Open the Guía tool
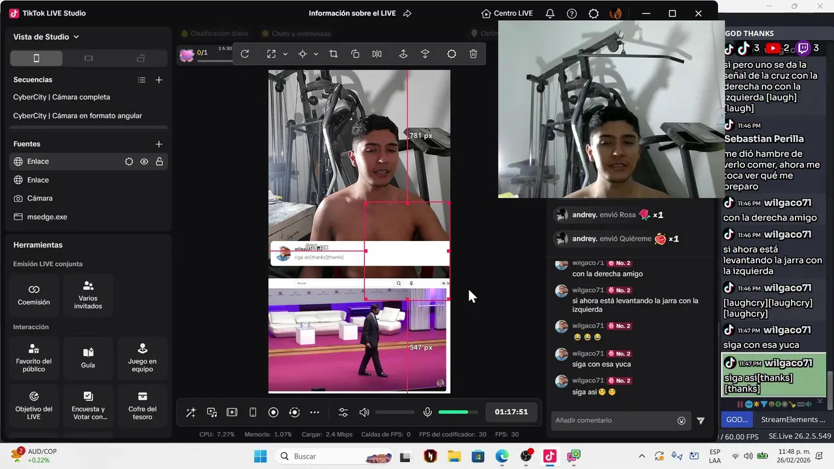Viewport: 834px width, 469px height. click(x=88, y=358)
